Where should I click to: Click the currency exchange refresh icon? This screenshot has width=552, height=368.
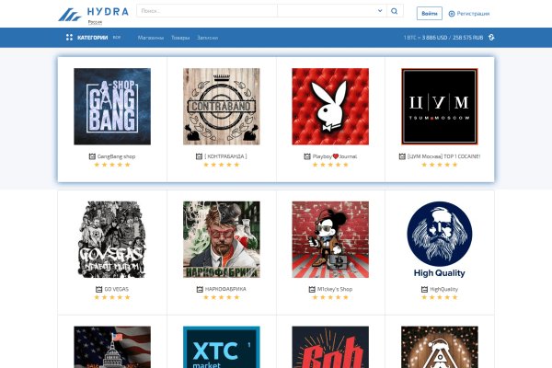coord(491,38)
